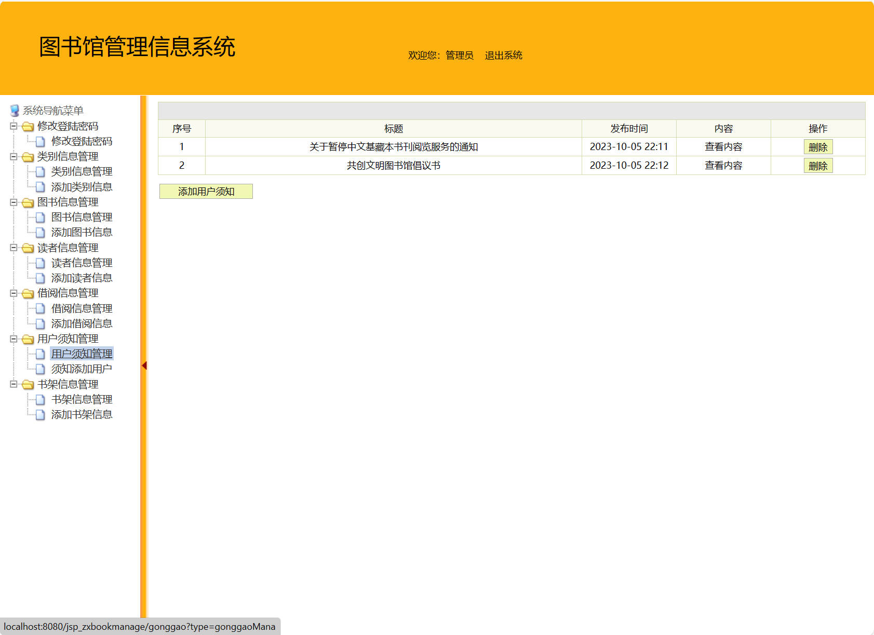This screenshot has width=874, height=635.
Task: Collapse the 类别信息管理 tree node
Action: pos(14,156)
